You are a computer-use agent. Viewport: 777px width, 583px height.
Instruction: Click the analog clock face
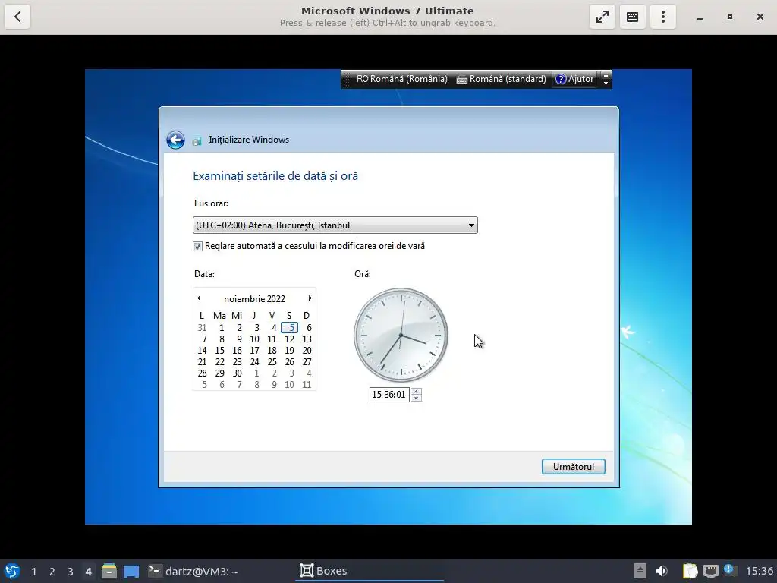401,335
